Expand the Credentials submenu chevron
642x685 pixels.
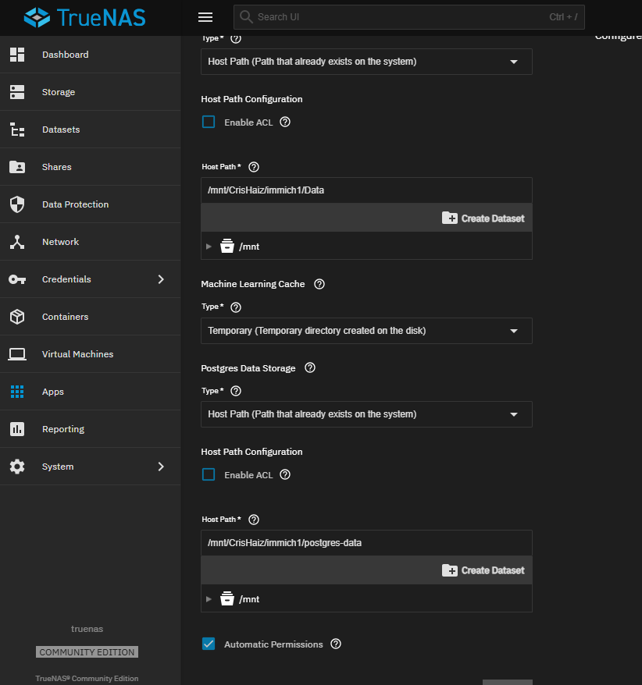[161, 279]
